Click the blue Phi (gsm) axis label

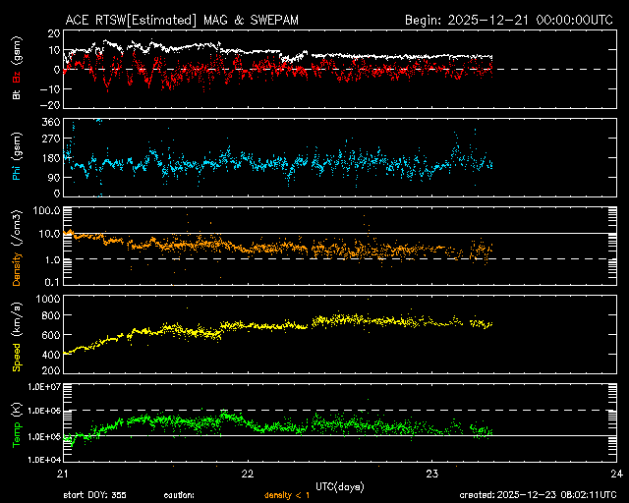coord(15,162)
